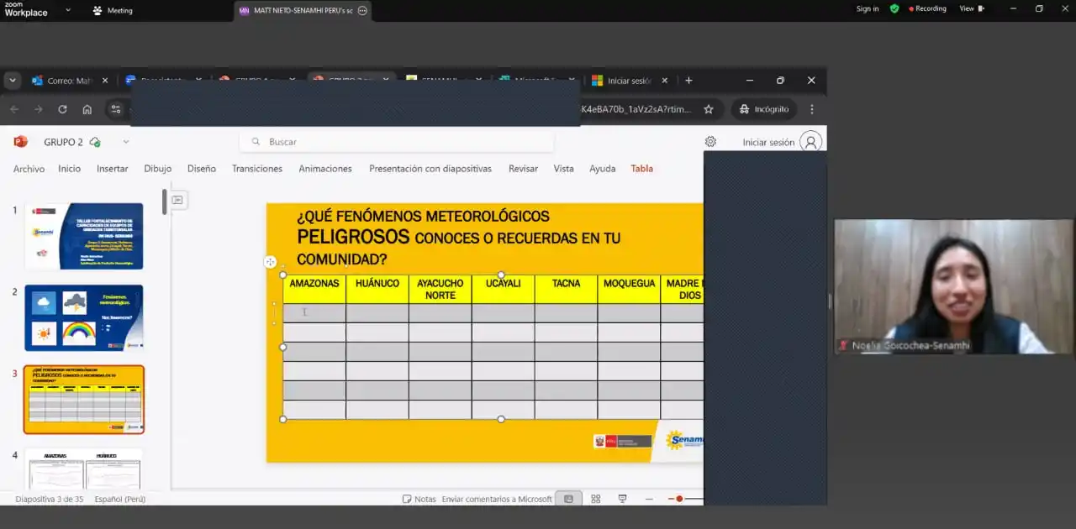Click the site information icon in address bar
Image resolution: width=1076 pixels, height=529 pixels.
click(117, 109)
